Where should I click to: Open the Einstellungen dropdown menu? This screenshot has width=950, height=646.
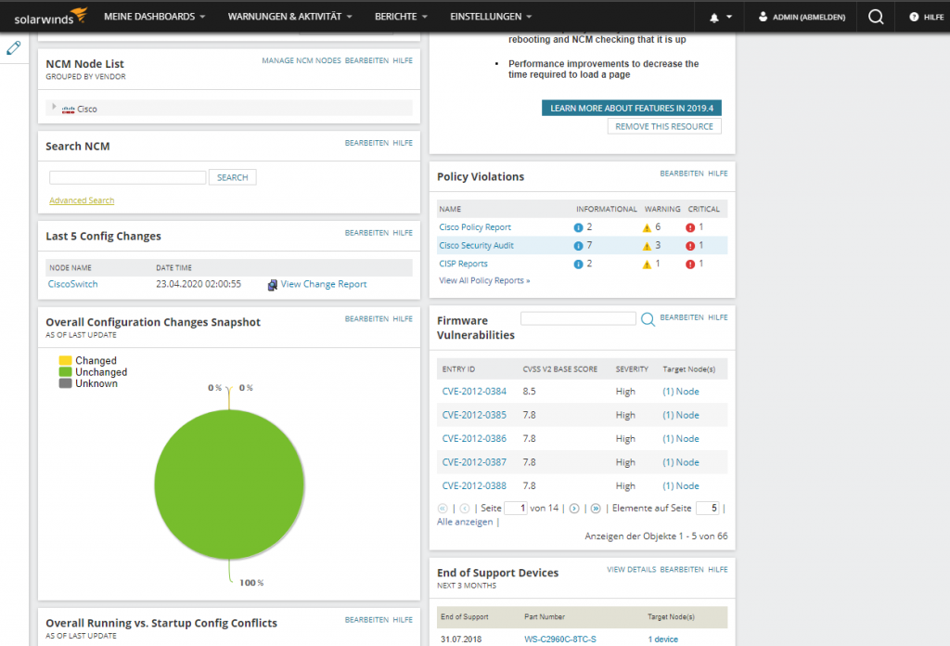[x=491, y=17]
